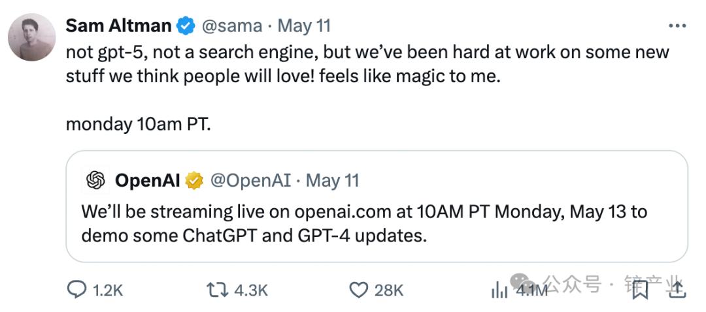Open the @OpenAI handle link

(250, 180)
